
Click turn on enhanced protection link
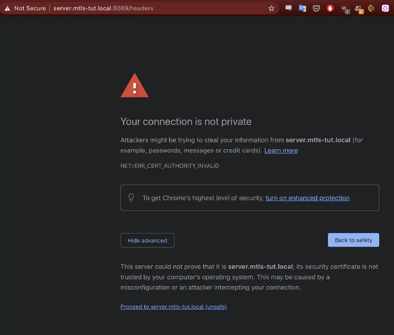pos(307,198)
